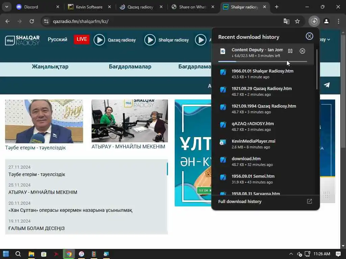Click the Chrome downloads toolbar icon

314,21
